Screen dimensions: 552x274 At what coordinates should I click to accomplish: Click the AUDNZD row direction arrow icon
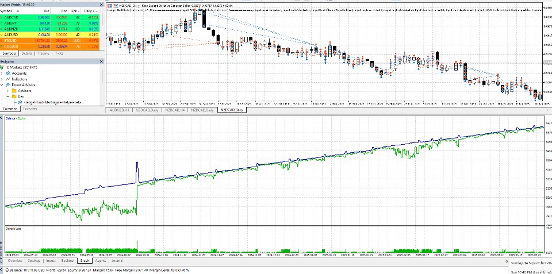coord(2,29)
